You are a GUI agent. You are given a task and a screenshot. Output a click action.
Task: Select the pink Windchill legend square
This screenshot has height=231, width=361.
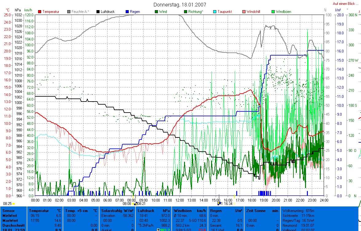[x=244, y=12]
